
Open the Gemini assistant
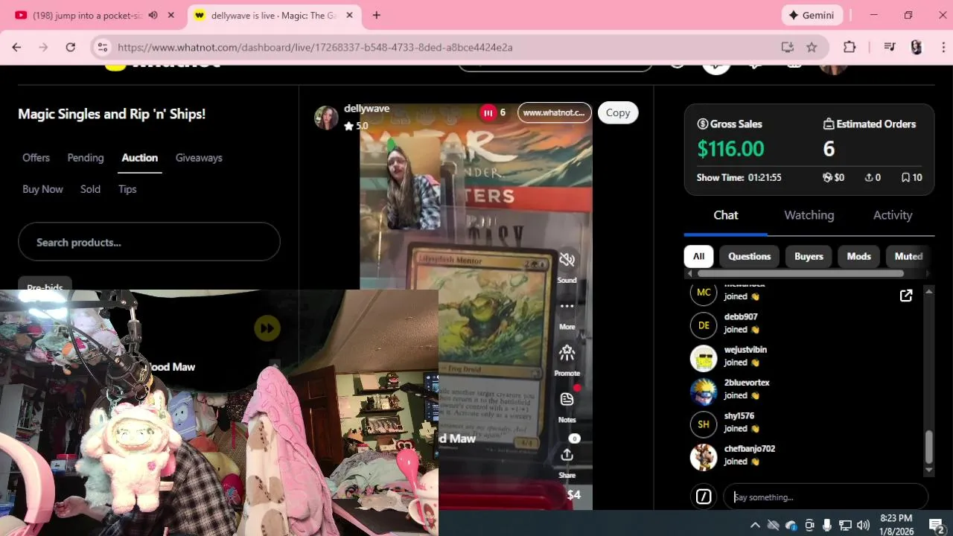click(x=812, y=15)
